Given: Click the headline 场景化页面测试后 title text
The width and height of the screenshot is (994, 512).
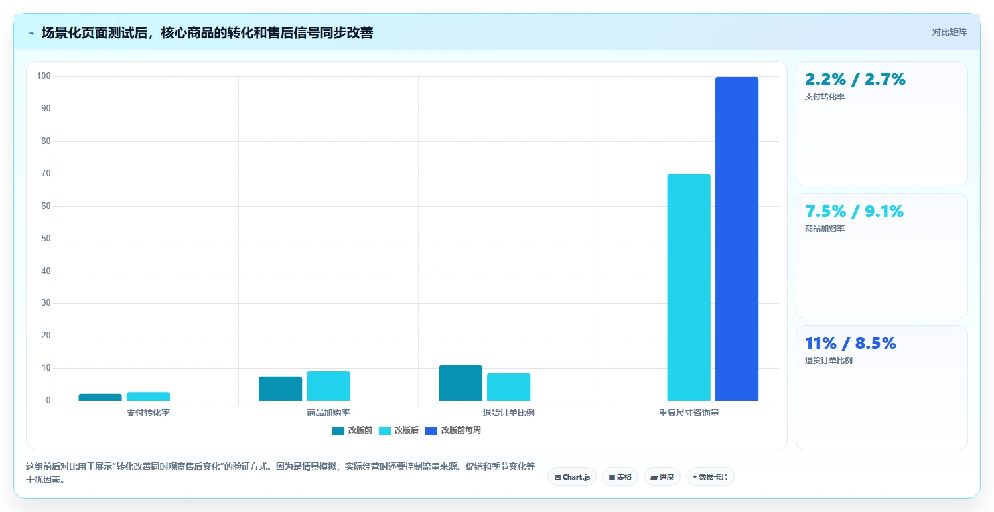Looking at the screenshot, I should [x=207, y=33].
